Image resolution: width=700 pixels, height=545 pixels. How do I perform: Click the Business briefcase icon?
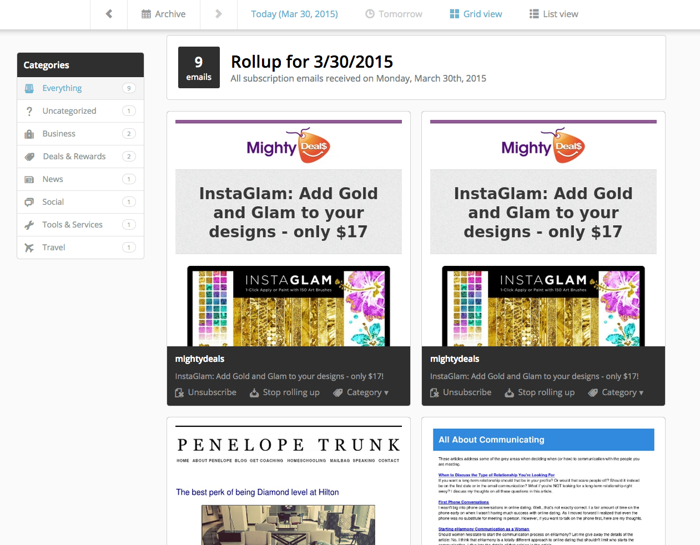[x=29, y=134]
